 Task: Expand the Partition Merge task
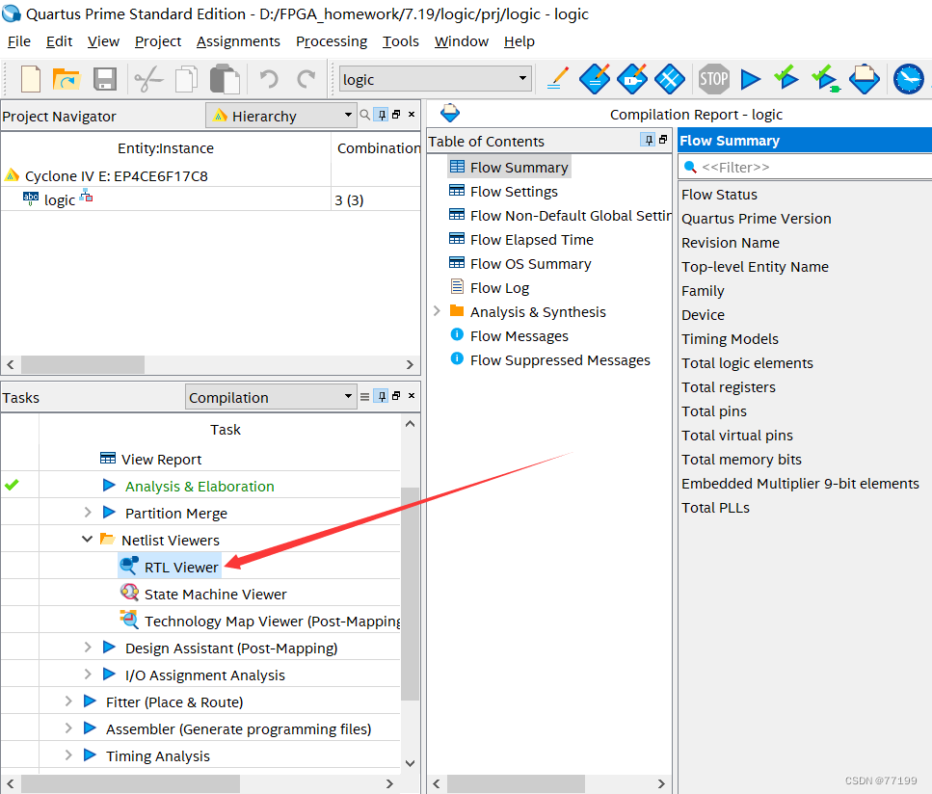88,513
